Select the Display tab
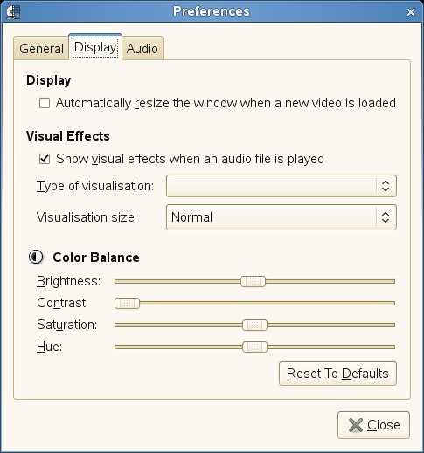The image size is (424, 453). click(95, 47)
